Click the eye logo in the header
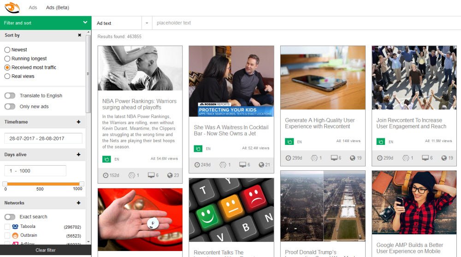Viewport: 461px width, 257px height. tap(12, 8)
